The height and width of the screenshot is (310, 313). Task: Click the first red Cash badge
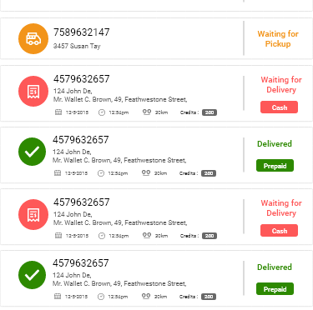[279, 107]
